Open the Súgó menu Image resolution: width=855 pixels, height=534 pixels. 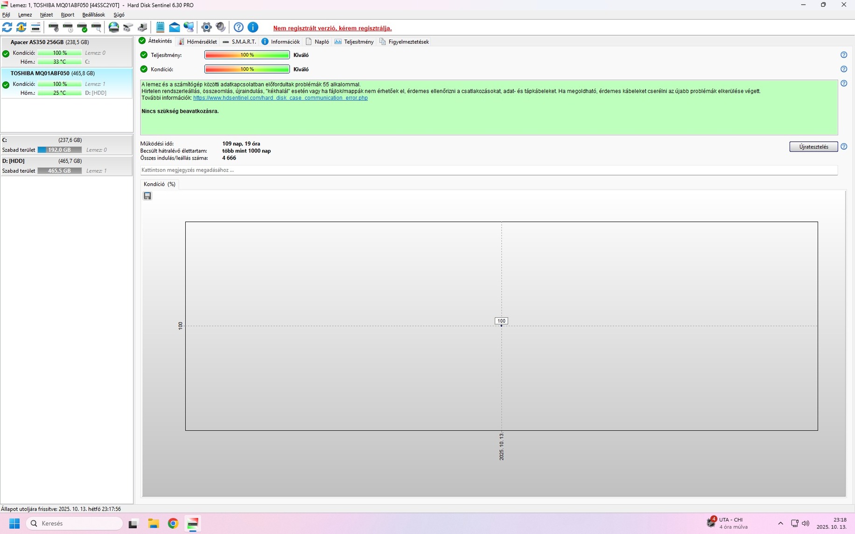119,15
